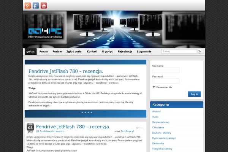Open the Forum menu item

tap(44, 51)
